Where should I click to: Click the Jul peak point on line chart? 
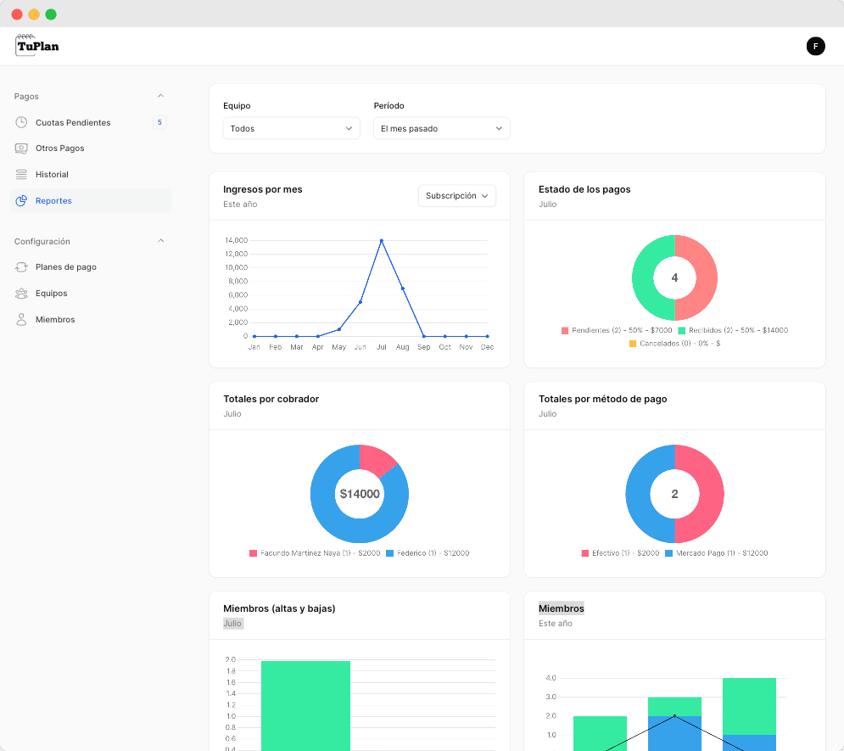382,241
